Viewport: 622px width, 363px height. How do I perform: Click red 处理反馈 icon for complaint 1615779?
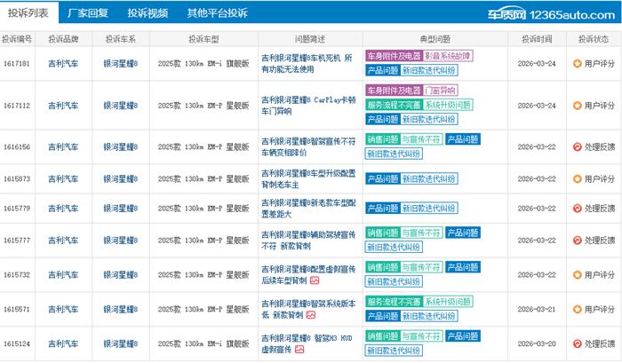(x=577, y=208)
